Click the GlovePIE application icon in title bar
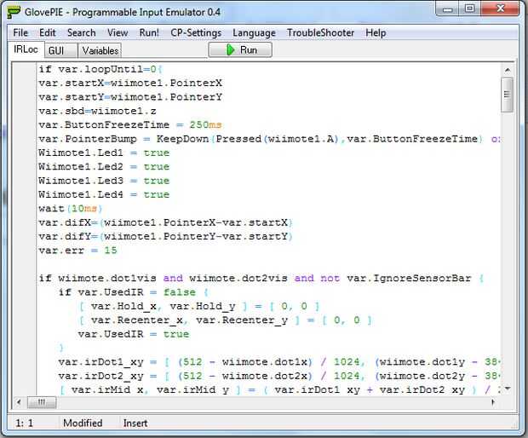The height and width of the screenshot is (438, 528). (x=14, y=12)
